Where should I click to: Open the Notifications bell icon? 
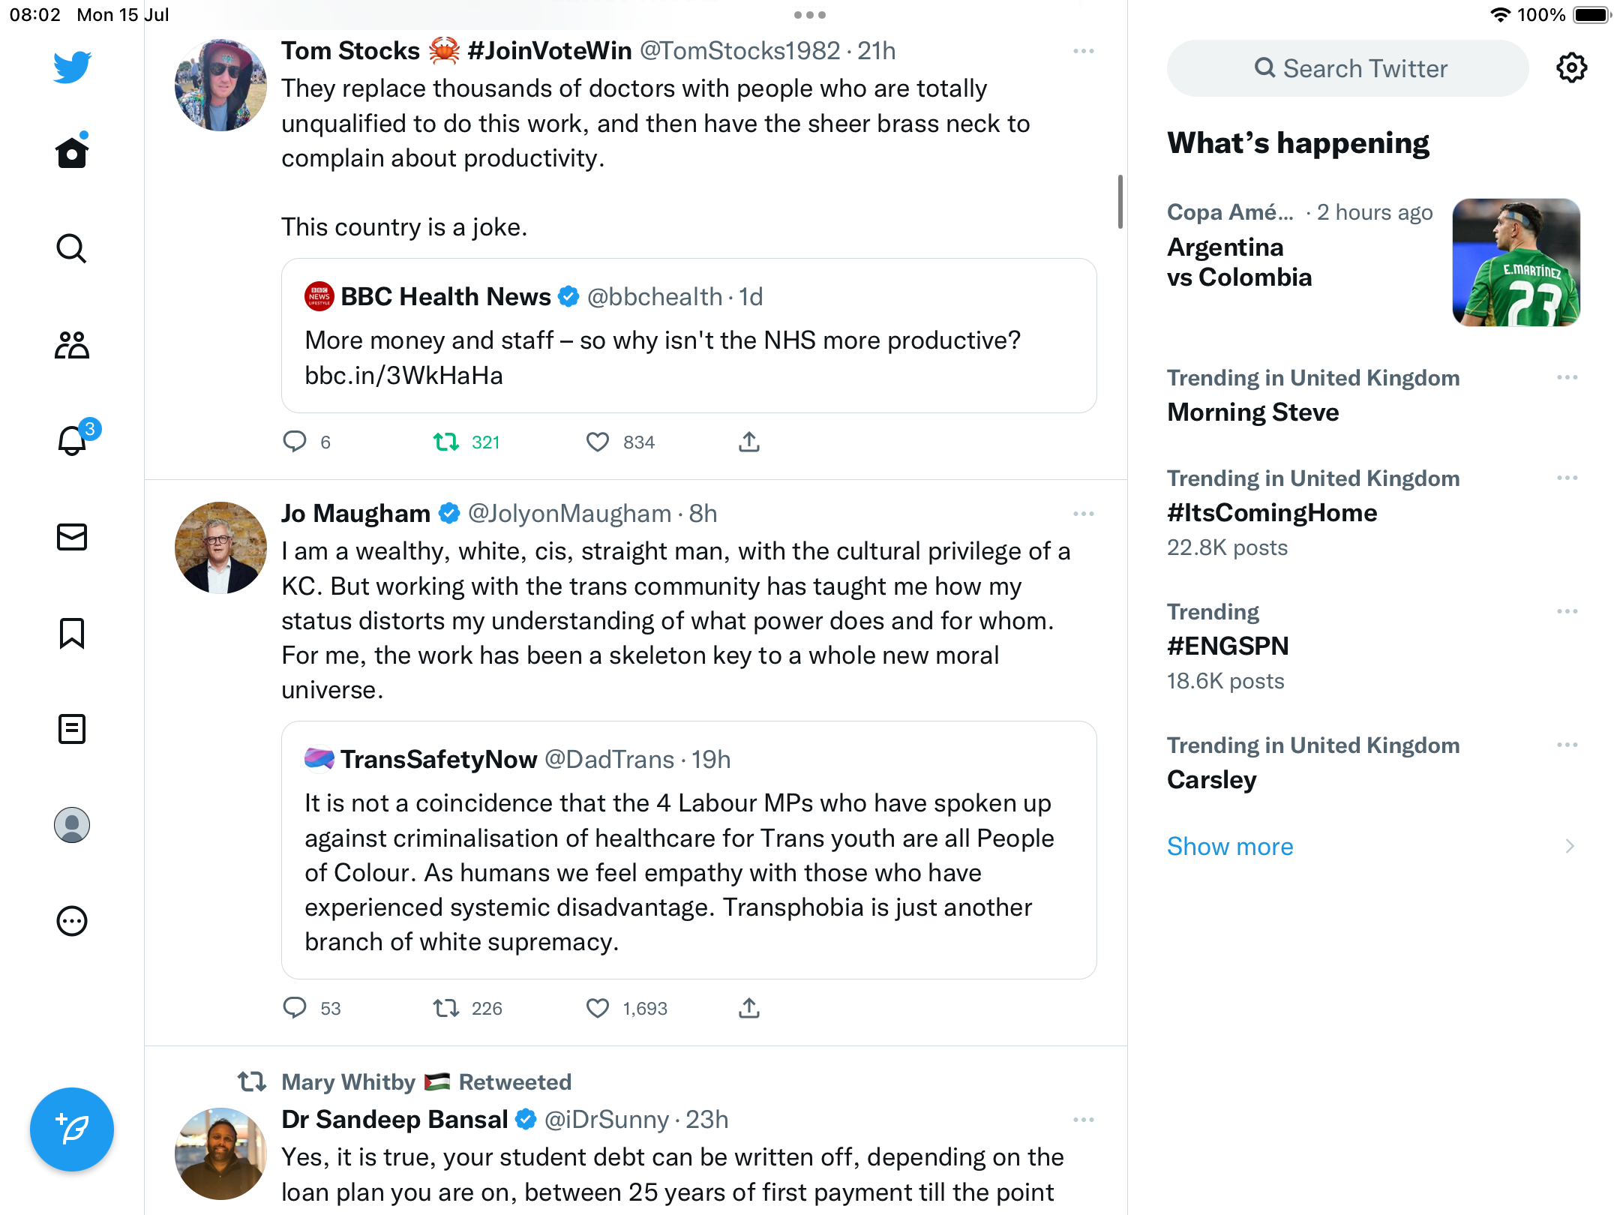pos(72,440)
